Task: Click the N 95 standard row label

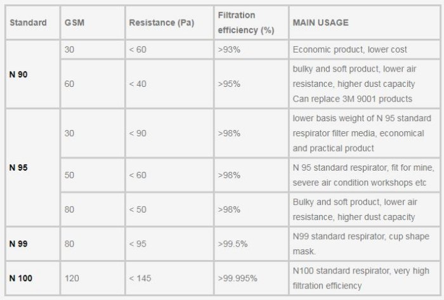Action: tap(18, 167)
